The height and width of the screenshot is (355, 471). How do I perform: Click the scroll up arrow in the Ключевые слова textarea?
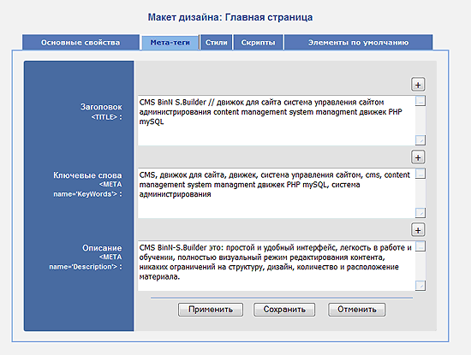click(x=420, y=174)
